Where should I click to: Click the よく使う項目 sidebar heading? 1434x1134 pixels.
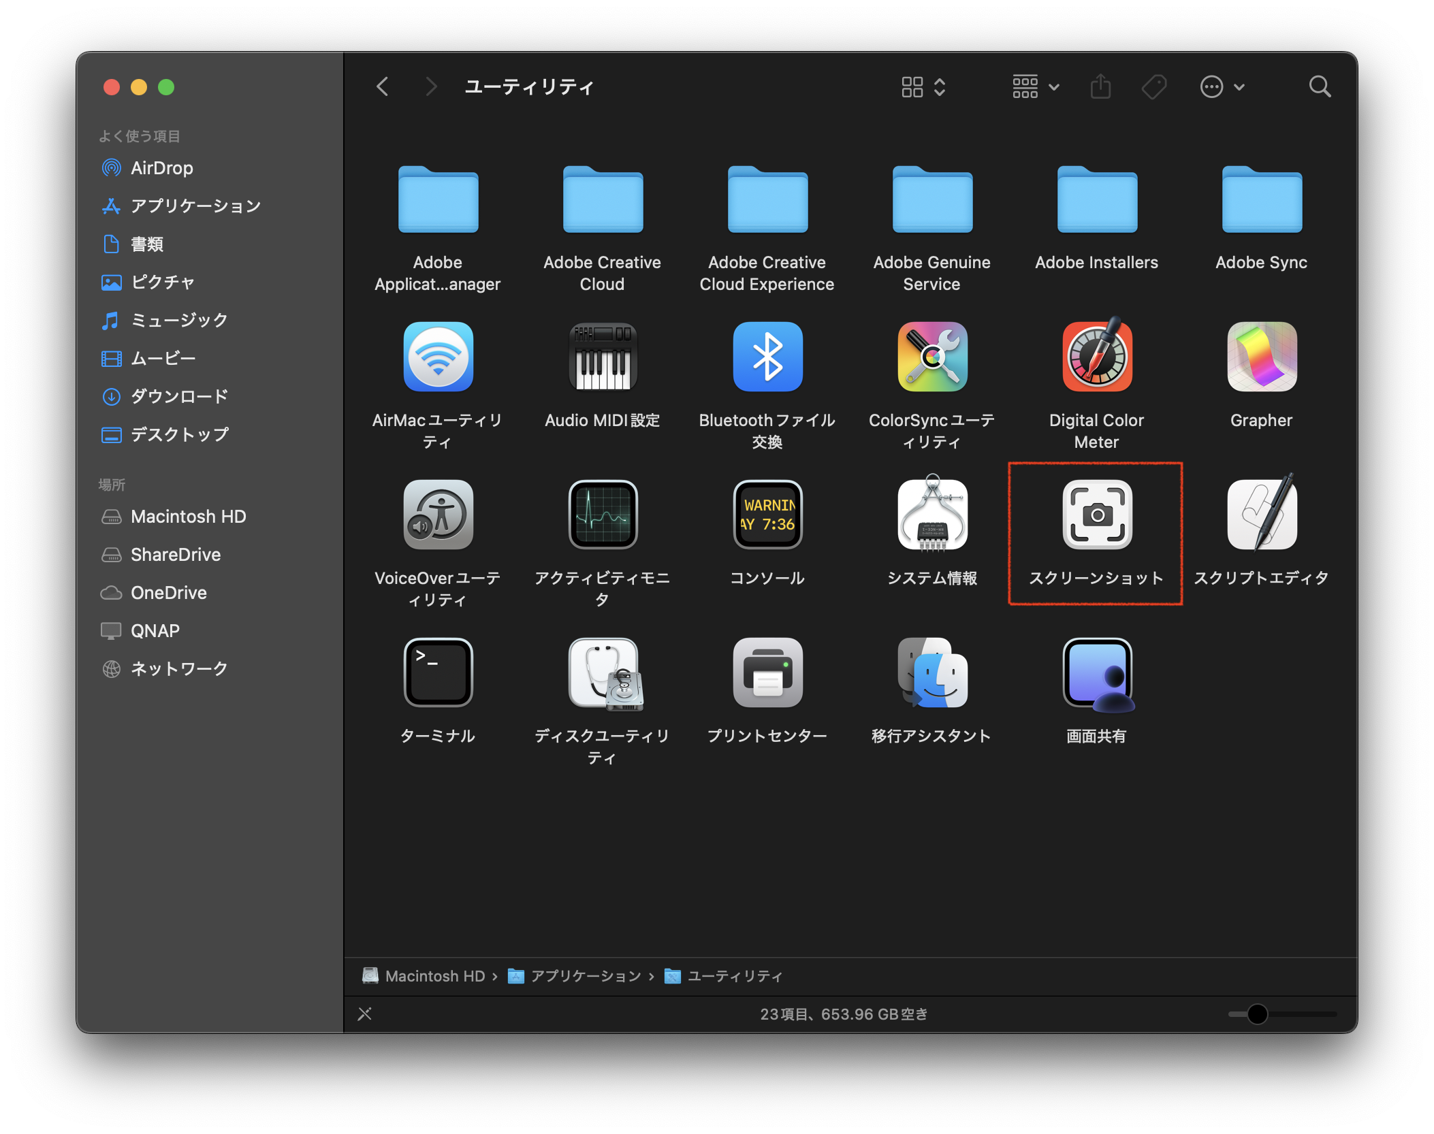pyautogui.click(x=140, y=135)
